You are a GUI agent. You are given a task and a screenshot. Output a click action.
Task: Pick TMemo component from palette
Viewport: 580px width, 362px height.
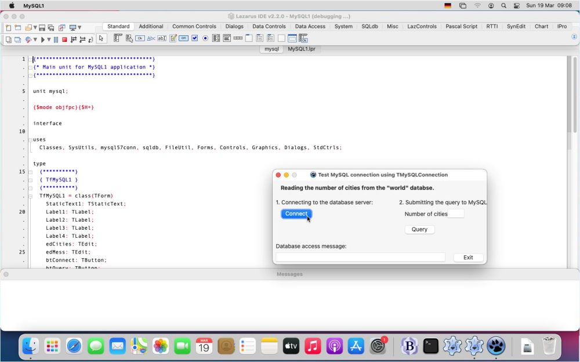coord(173,38)
